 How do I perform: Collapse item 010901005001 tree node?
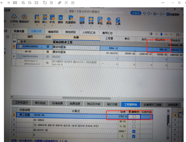point(20,47)
